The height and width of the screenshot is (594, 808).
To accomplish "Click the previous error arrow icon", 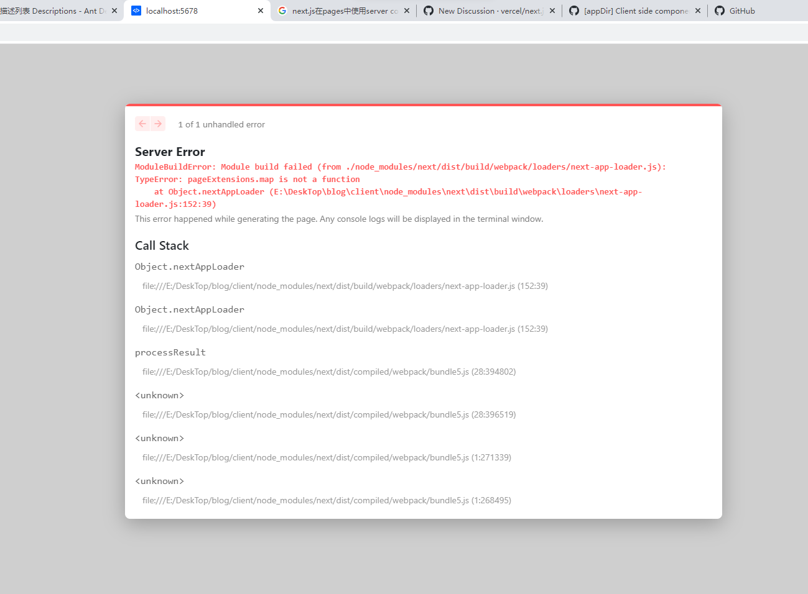I will (142, 124).
